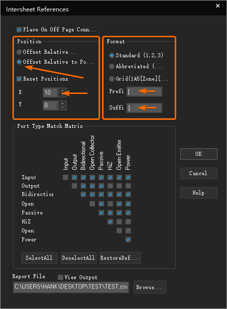
Task: Increase X offset with up stepper arrow
Action: (63, 91)
